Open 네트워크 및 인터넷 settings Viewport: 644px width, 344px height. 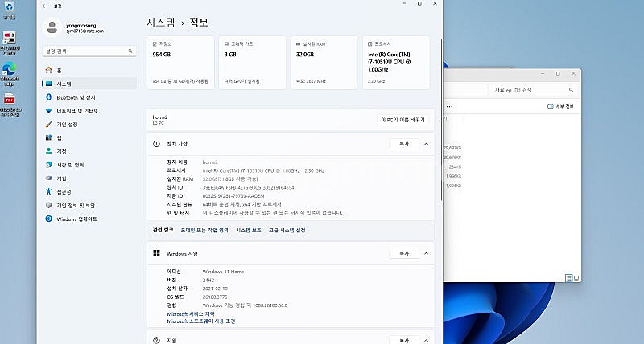89,111
